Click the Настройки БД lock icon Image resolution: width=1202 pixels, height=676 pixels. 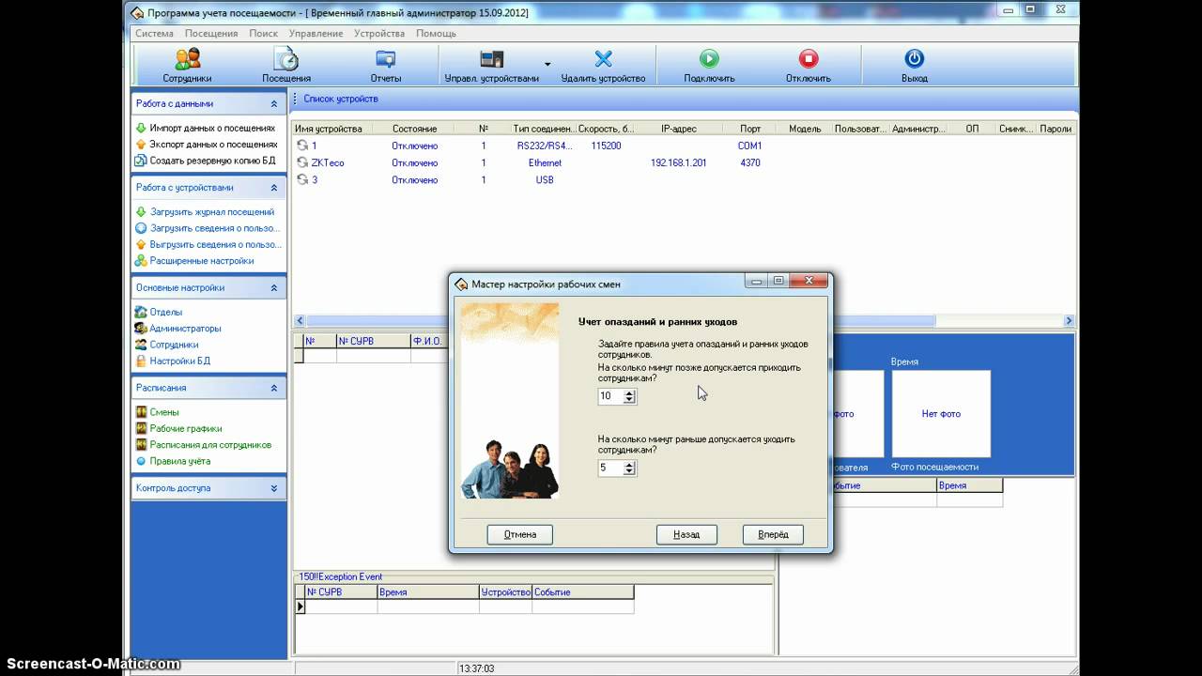click(141, 361)
